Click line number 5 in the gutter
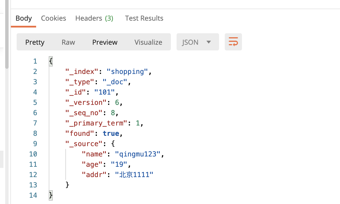This screenshot has width=340, height=204. 35,103
